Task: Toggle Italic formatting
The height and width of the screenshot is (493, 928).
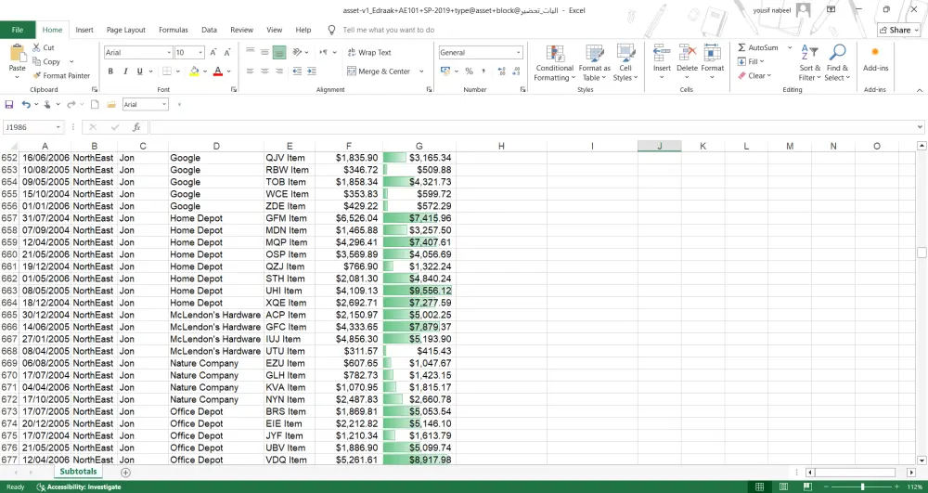Action: click(x=125, y=71)
